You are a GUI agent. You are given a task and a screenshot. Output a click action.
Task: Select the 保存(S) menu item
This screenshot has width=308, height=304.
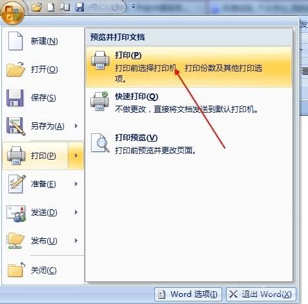43,98
